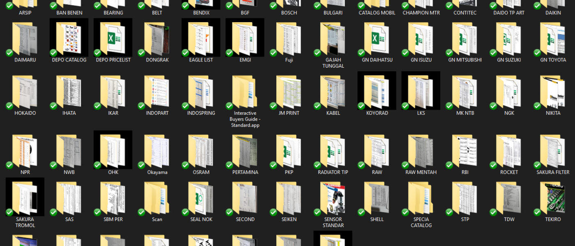Select the SHELL folder
Viewport: 575px width, 246px height.
pos(377,199)
